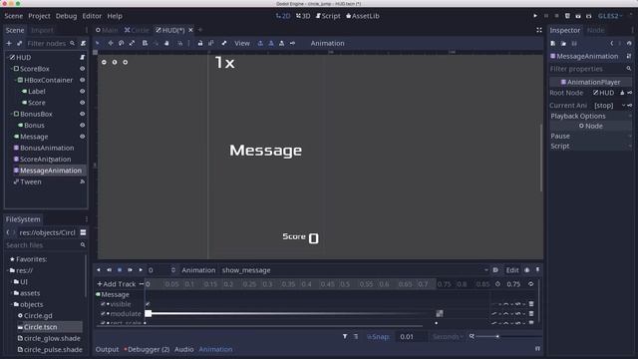The height and width of the screenshot is (359, 638).
Task: Go to previous object in Inspector history
Action: pos(611,43)
